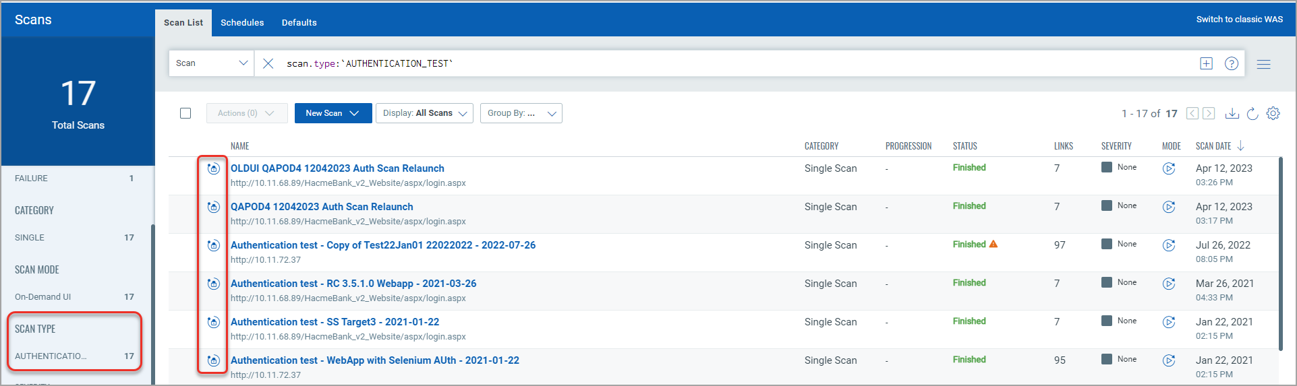Clear the search query with X icon
The width and height of the screenshot is (1297, 386).
click(268, 63)
